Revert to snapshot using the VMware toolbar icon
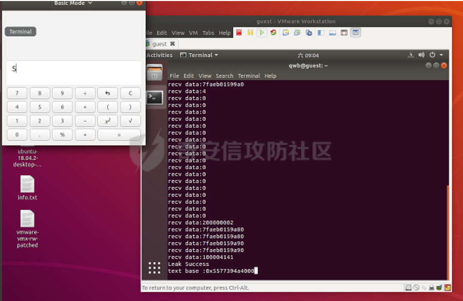Viewport: 463px width, 301px height. [x=297, y=33]
